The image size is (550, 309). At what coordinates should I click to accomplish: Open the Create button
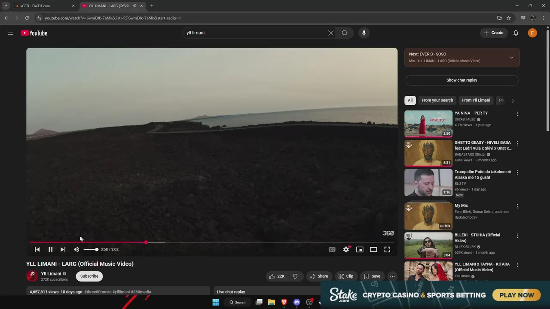493,33
